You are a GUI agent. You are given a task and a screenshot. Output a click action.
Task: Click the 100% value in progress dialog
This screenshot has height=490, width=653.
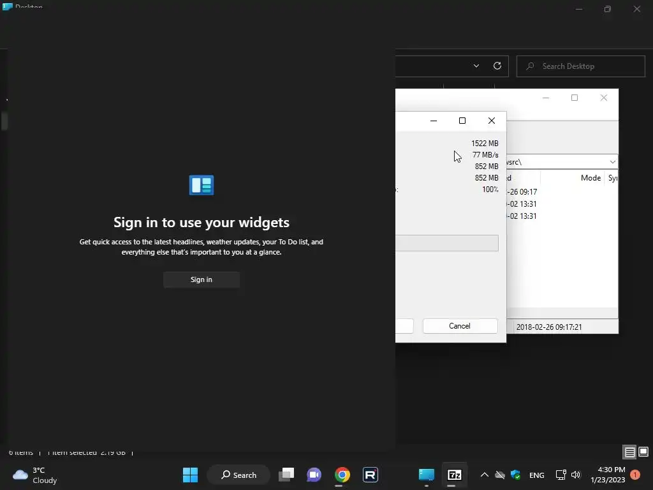(x=490, y=189)
